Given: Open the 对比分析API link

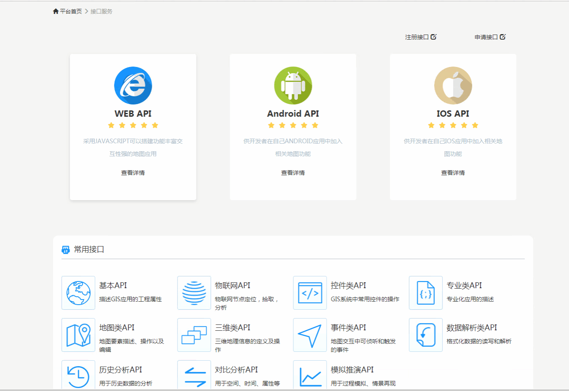Looking at the screenshot, I should 236,370.
